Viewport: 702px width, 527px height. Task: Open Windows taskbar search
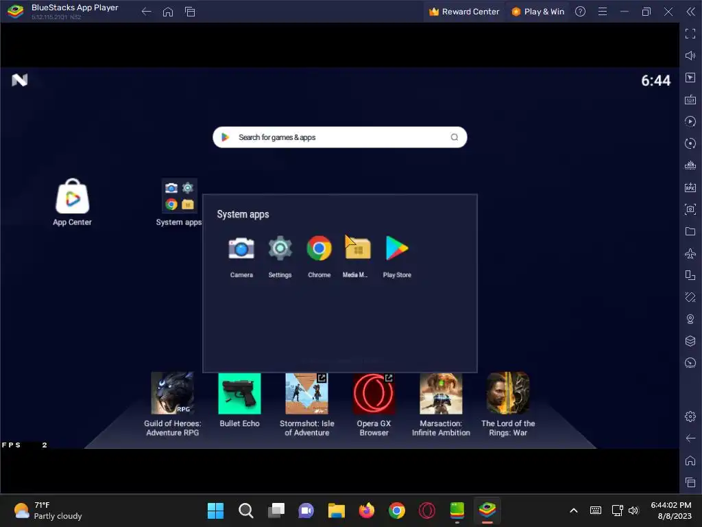(246, 511)
